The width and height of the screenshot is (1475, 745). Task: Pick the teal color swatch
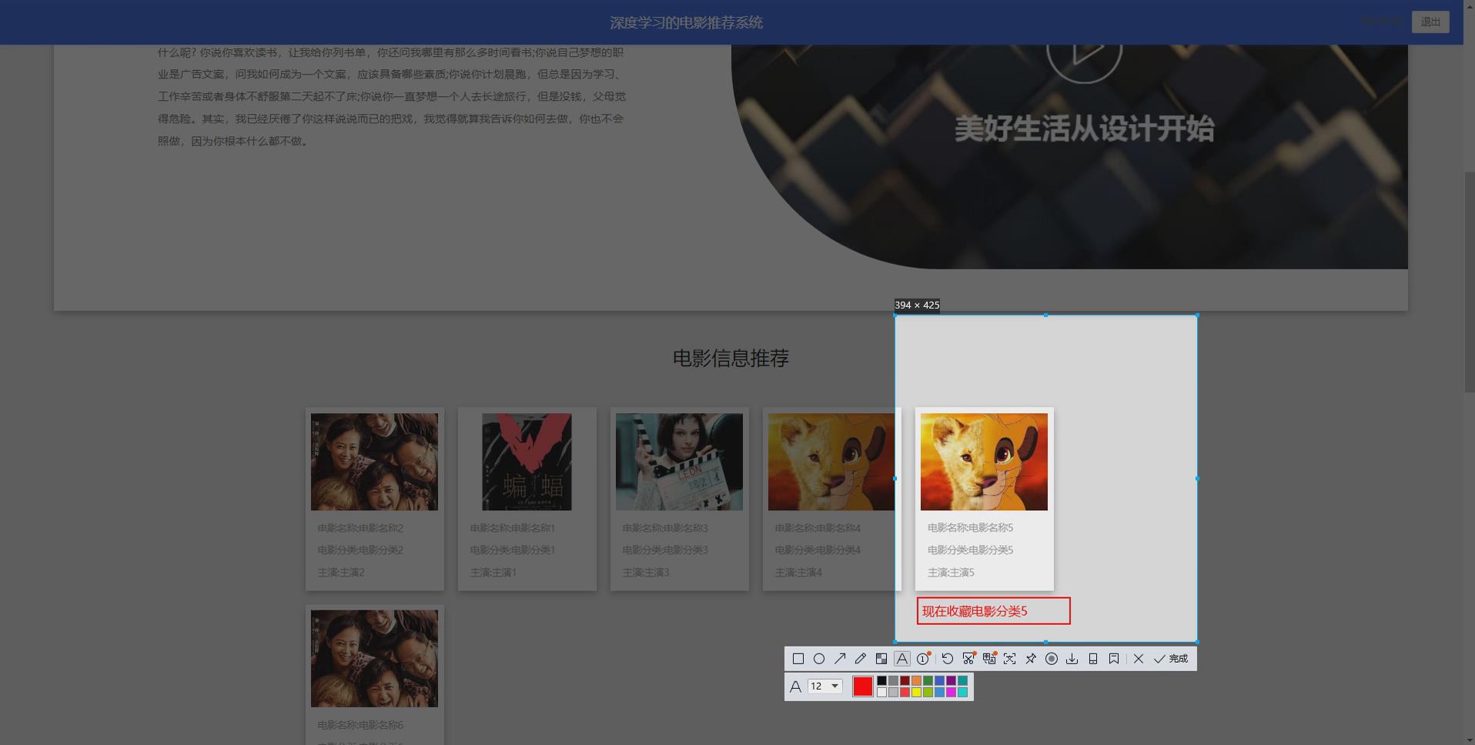962,680
